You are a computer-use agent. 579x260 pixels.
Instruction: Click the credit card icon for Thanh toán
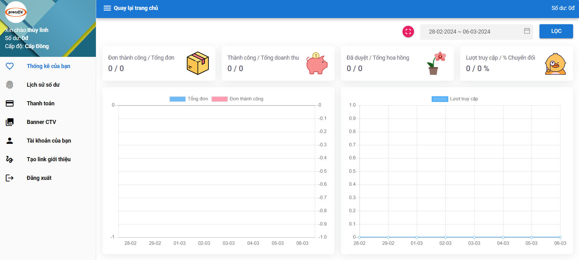(x=10, y=103)
